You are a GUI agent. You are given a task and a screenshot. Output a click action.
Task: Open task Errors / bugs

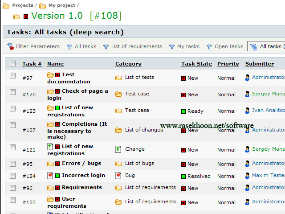(x=81, y=163)
